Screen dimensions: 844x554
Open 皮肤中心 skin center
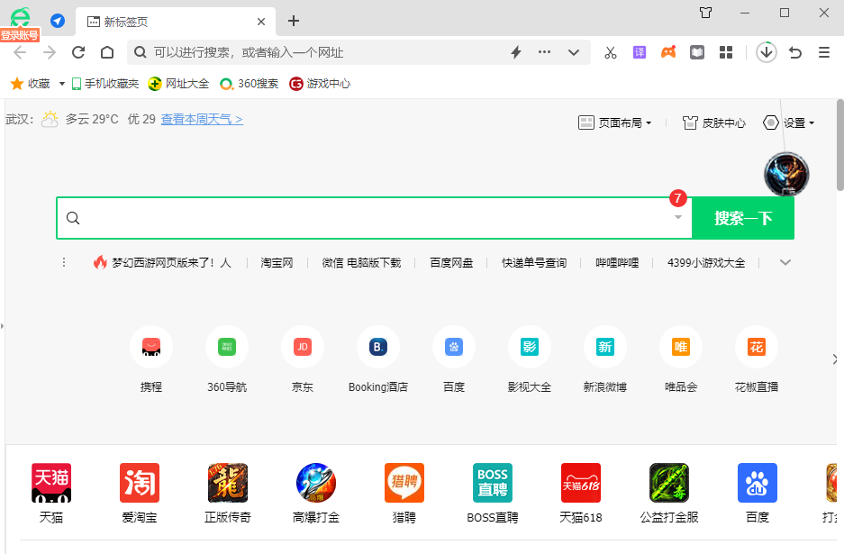tap(713, 123)
